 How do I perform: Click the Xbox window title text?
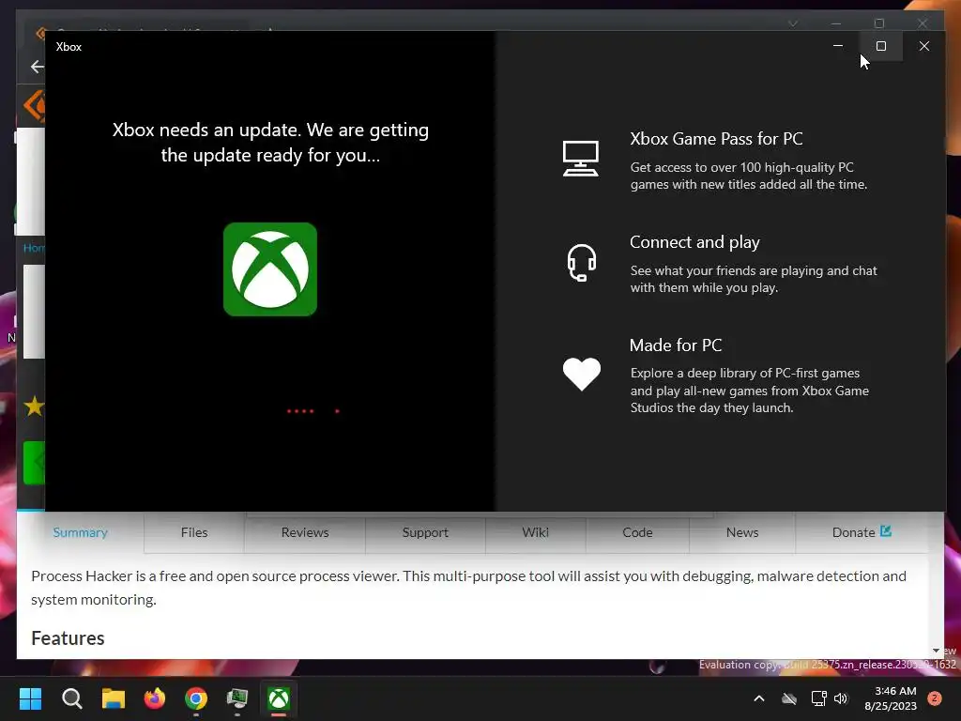(69, 47)
